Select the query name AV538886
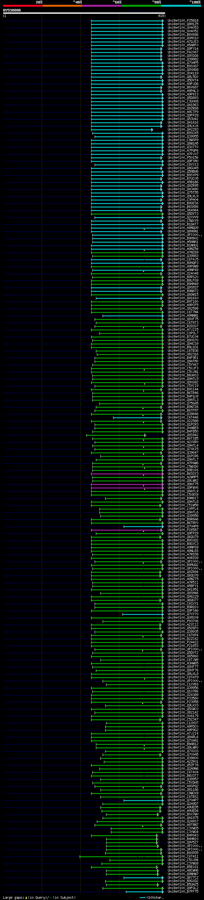This screenshot has width=204, height=900. point(12,11)
